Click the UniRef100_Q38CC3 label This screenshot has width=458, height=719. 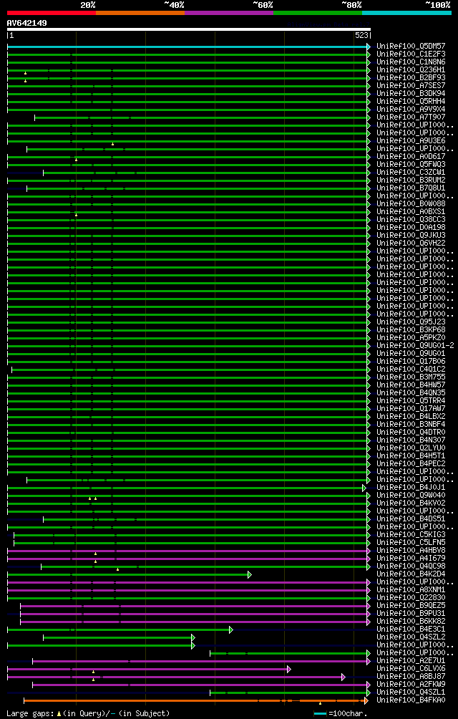[x=411, y=219]
